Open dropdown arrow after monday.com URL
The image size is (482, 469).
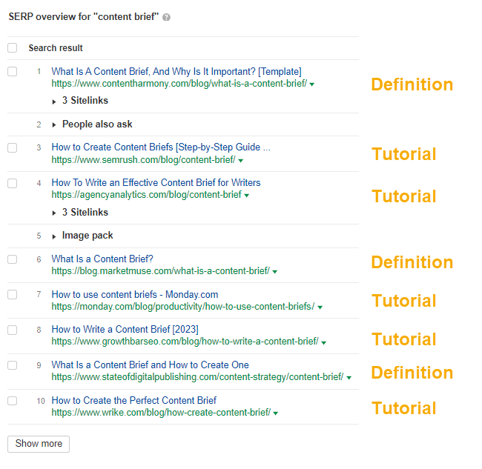click(320, 307)
